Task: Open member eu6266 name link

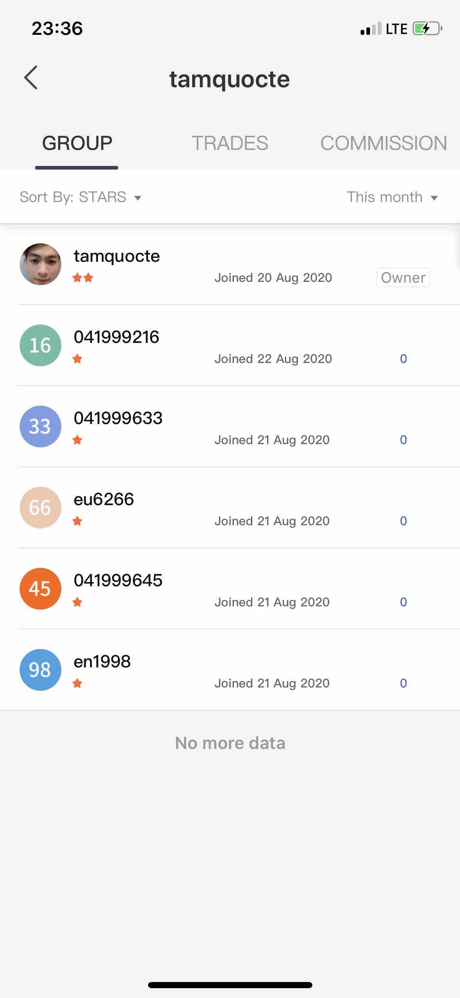Action: pyautogui.click(x=104, y=499)
